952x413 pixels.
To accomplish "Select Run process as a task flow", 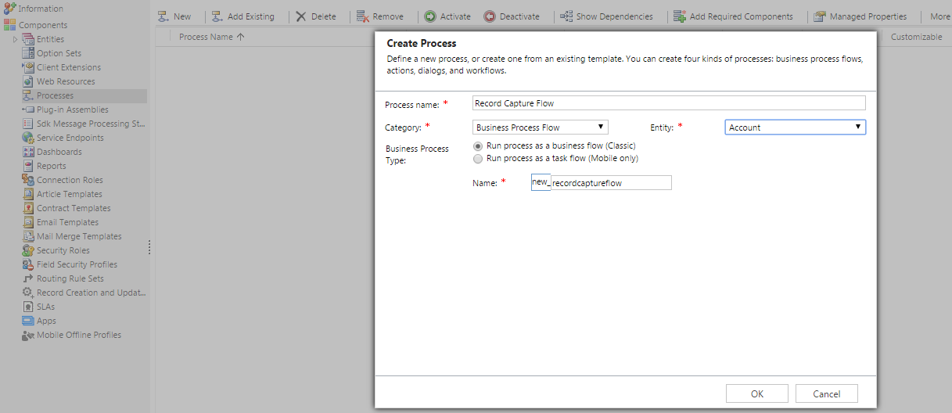I will [478, 159].
